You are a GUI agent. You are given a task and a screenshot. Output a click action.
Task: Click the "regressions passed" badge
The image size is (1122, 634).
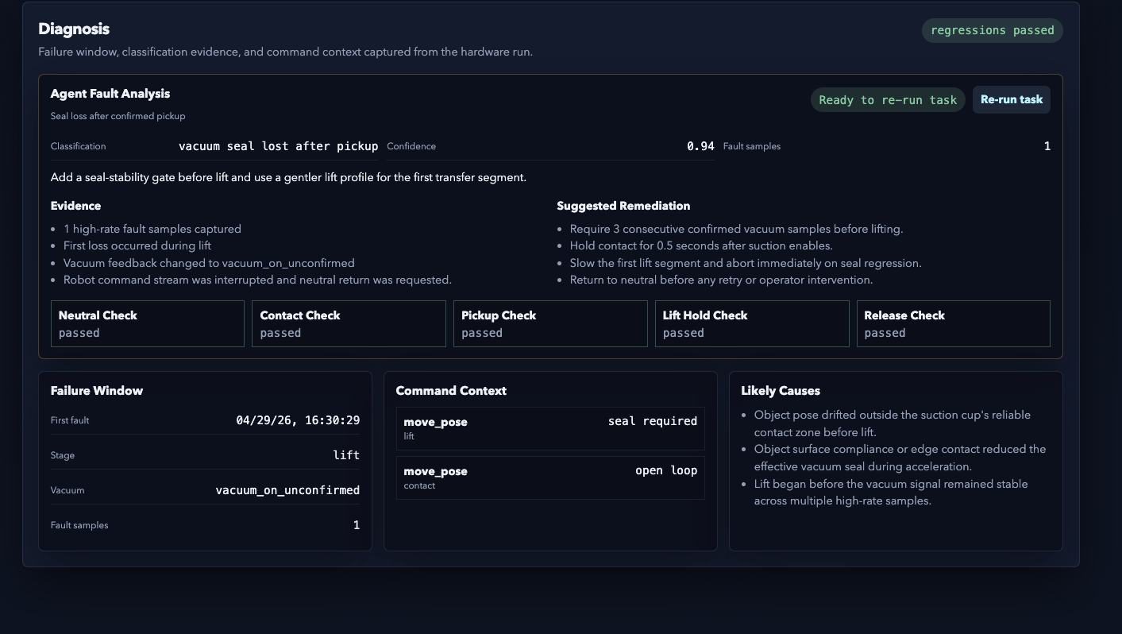coord(992,30)
